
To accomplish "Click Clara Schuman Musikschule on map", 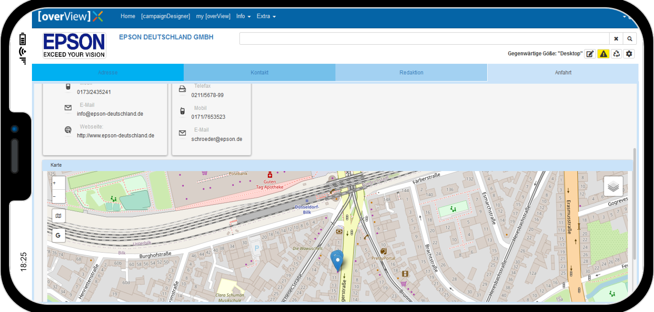I will [x=230, y=297].
